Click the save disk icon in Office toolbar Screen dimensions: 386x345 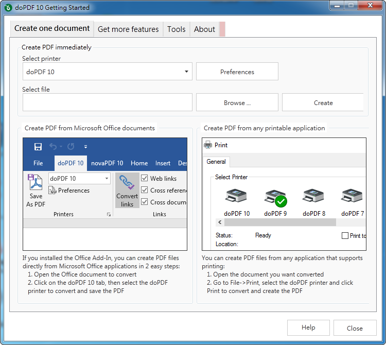coord(38,147)
